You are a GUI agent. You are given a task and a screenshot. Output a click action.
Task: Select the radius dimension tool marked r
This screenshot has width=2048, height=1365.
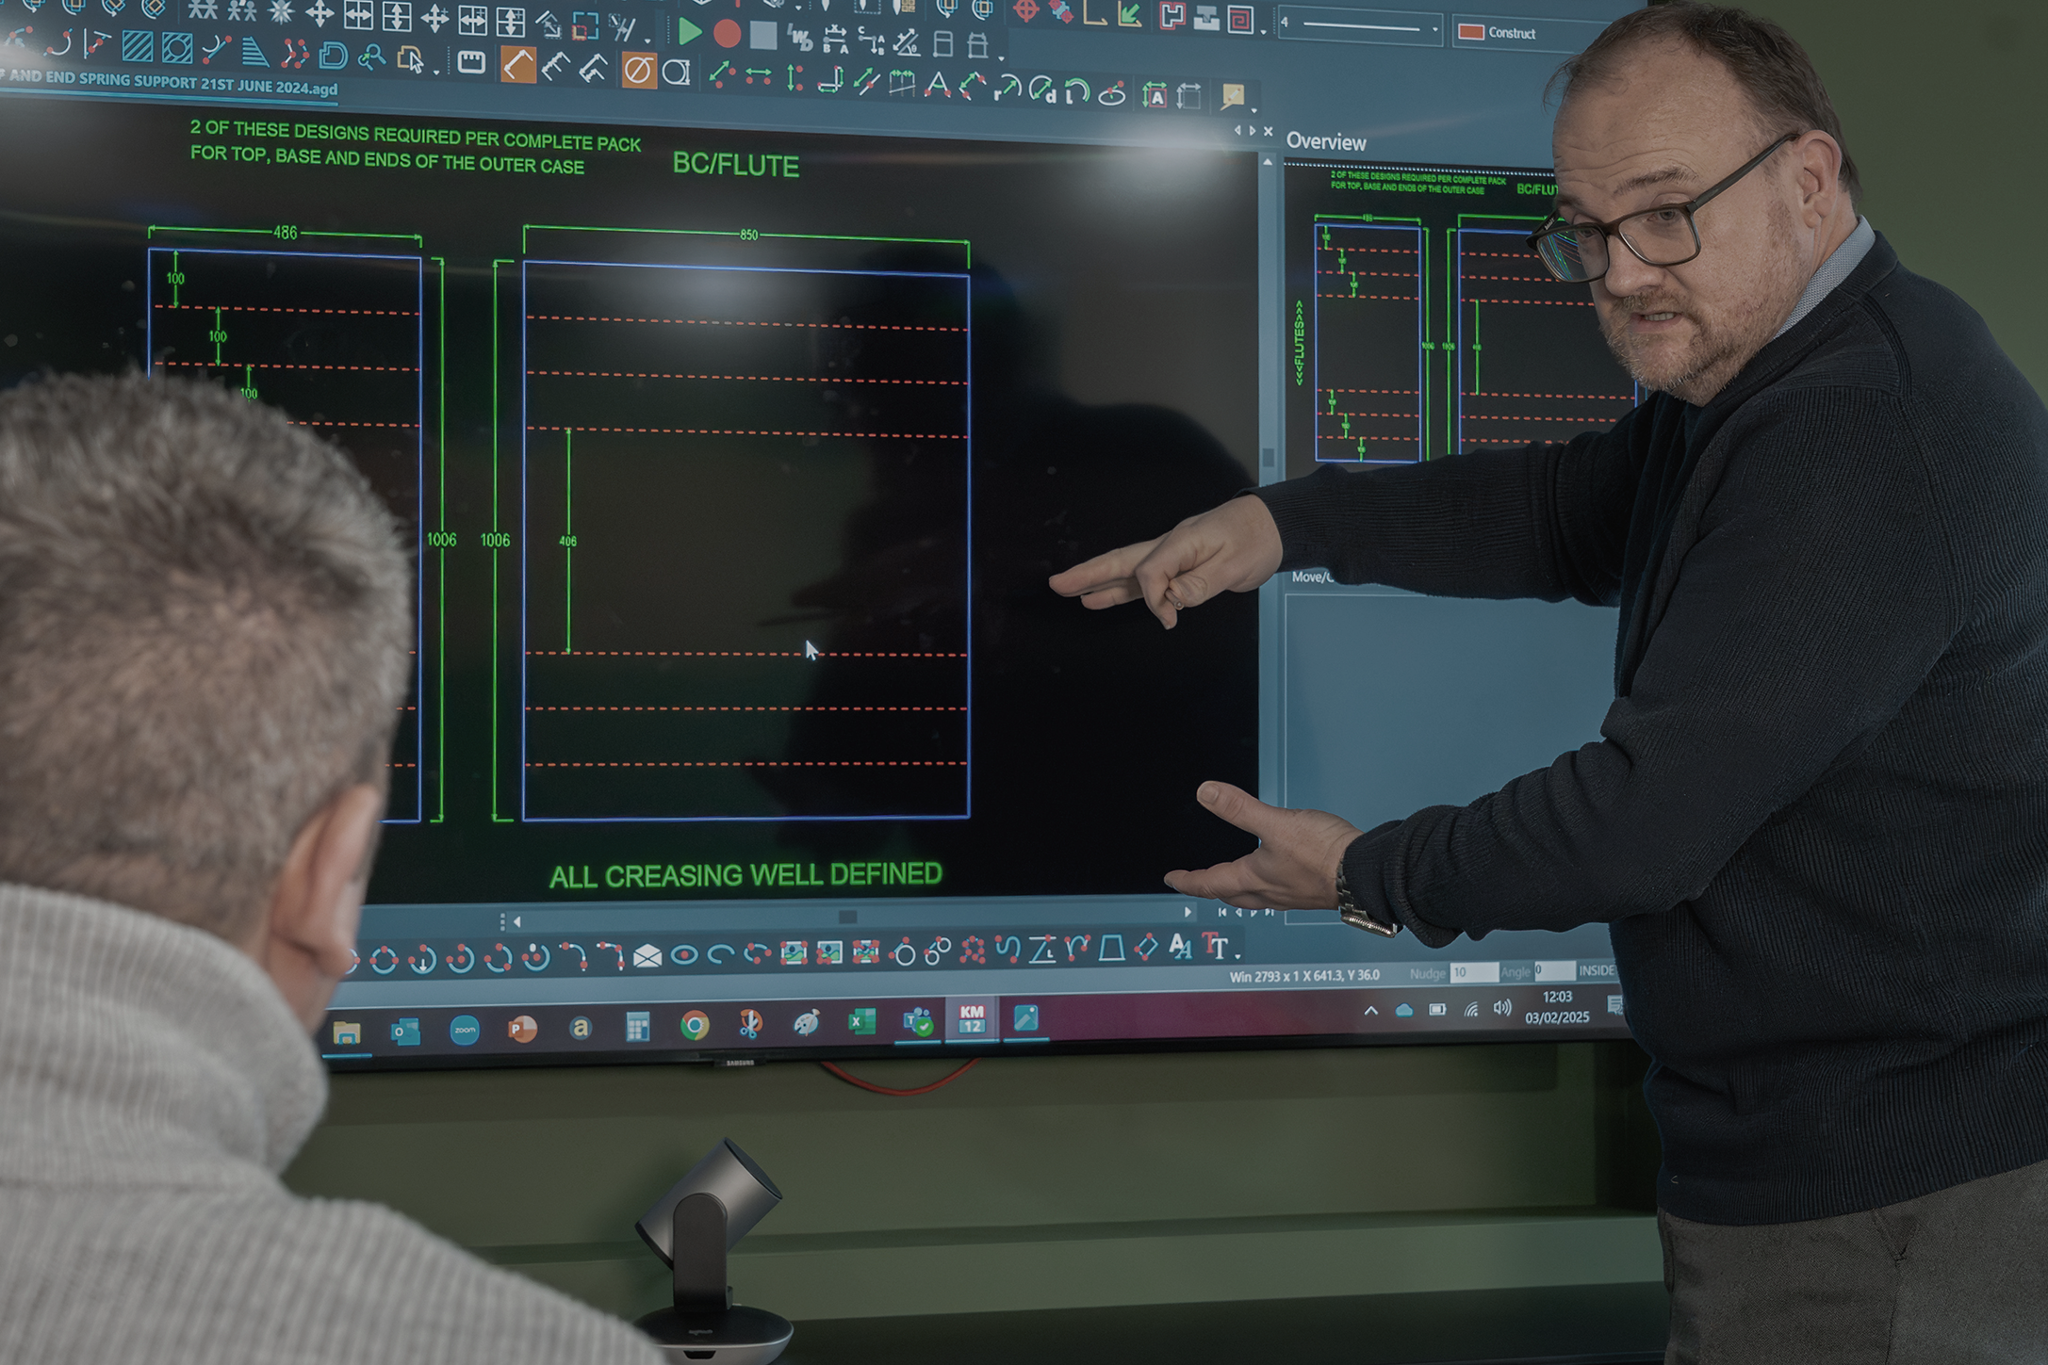(1007, 88)
